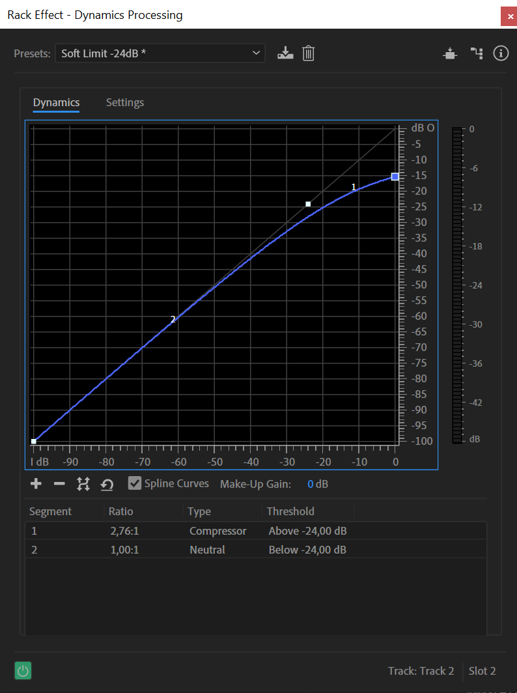Viewport: 517px width, 693px height.
Task: Click threshold Below -24,00 dB
Action: pos(307,550)
